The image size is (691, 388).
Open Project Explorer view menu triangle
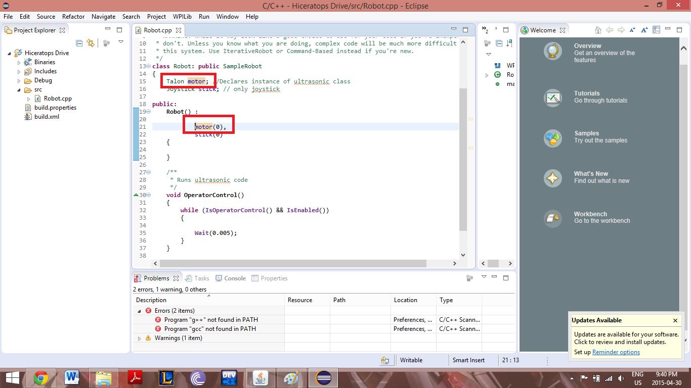click(121, 42)
